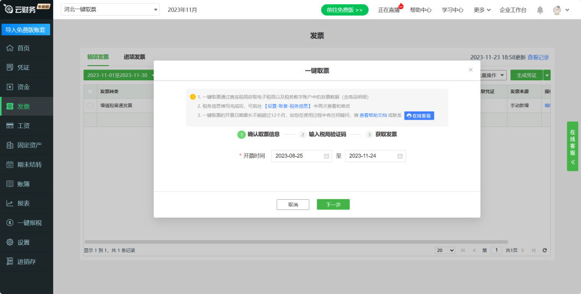Image resolution: width=581 pixels, height=294 pixels.
Task: Open the 【设置-账套-税务信息】 link
Action: 287,106
